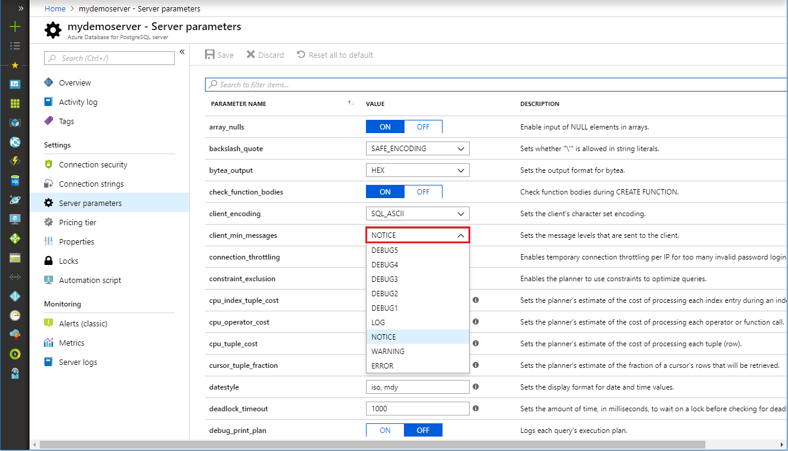This screenshot has width=788, height=451.
Task: Open the Virtual machines monitor icon
Action: [x=15, y=219]
